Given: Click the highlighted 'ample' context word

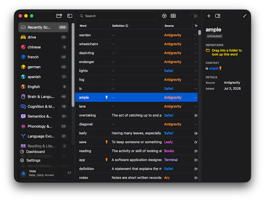Looking at the screenshot, I should tap(214, 68).
